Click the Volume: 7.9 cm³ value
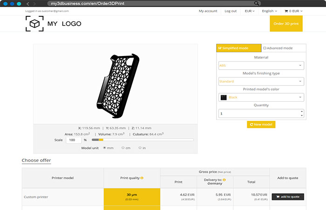326x210 pixels. coord(111,134)
